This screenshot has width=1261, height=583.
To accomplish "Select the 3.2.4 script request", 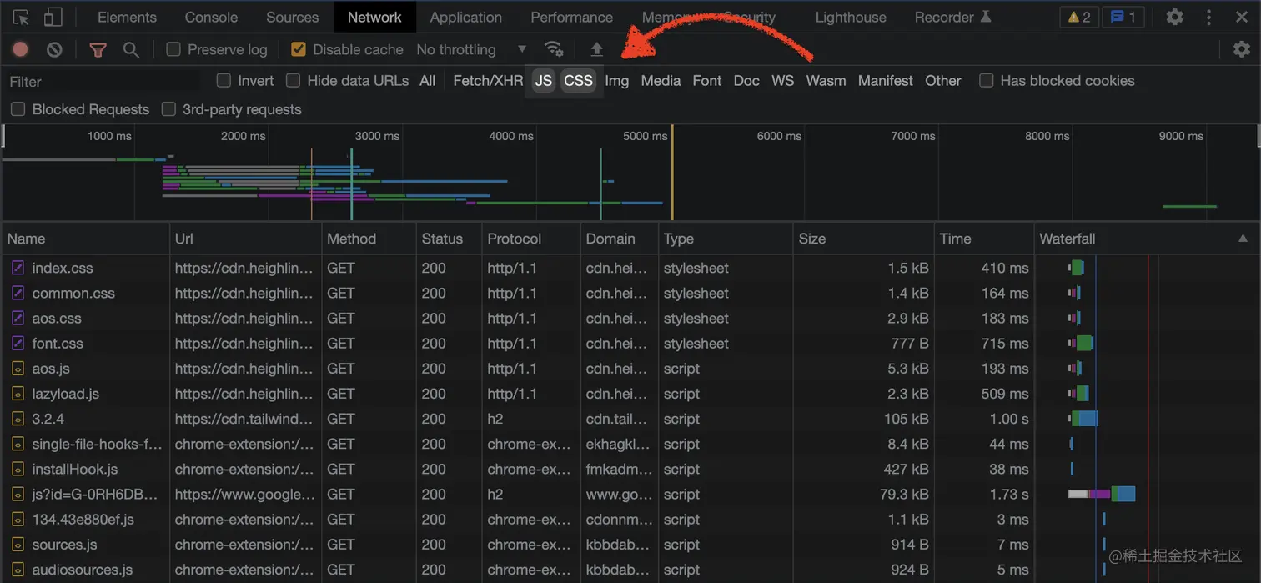I will click(x=630, y=419).
